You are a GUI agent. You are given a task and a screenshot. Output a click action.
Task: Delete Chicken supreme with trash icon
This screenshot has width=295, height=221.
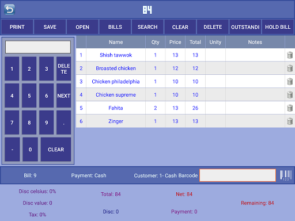(290, 95)
